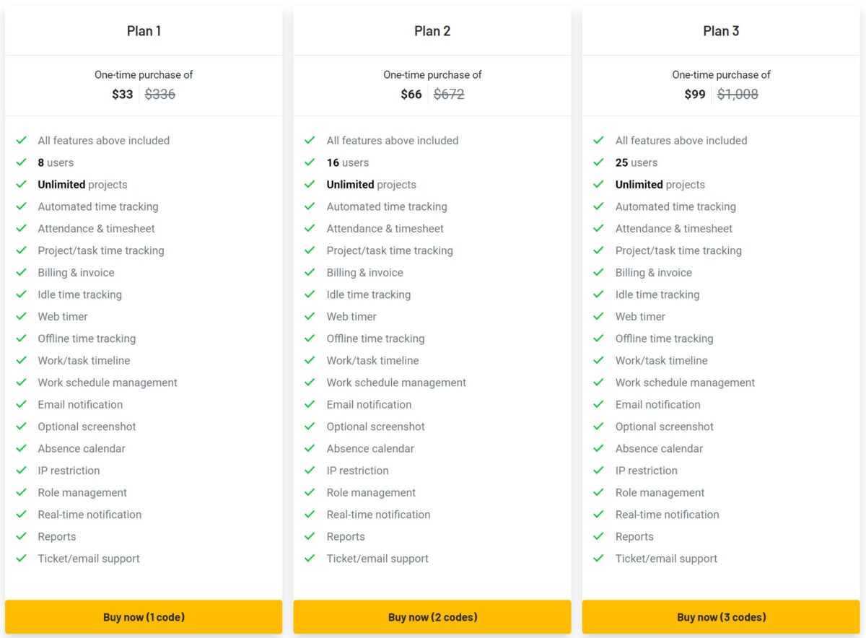Click checkmark beside Billing & invoice in Plan 2
The height and width of the screenshot is (638, 866).
tap(310, 272)
